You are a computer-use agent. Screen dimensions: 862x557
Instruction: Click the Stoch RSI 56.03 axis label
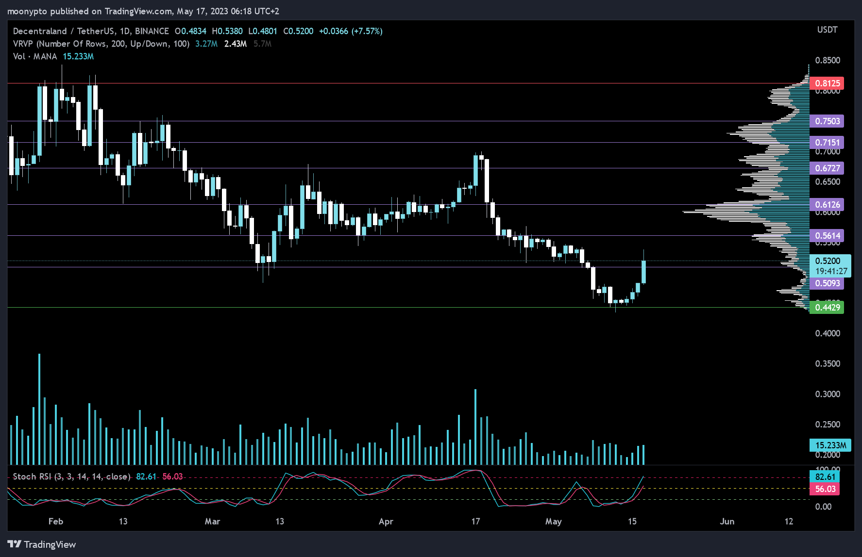(x=825, y=489)
